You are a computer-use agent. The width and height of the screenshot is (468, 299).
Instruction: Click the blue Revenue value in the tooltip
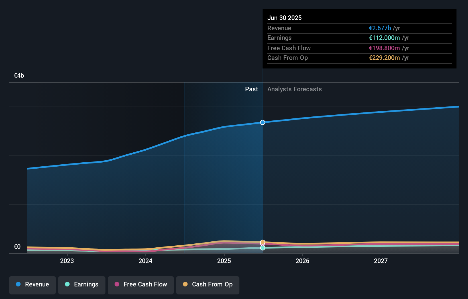[x=380, y=28]
